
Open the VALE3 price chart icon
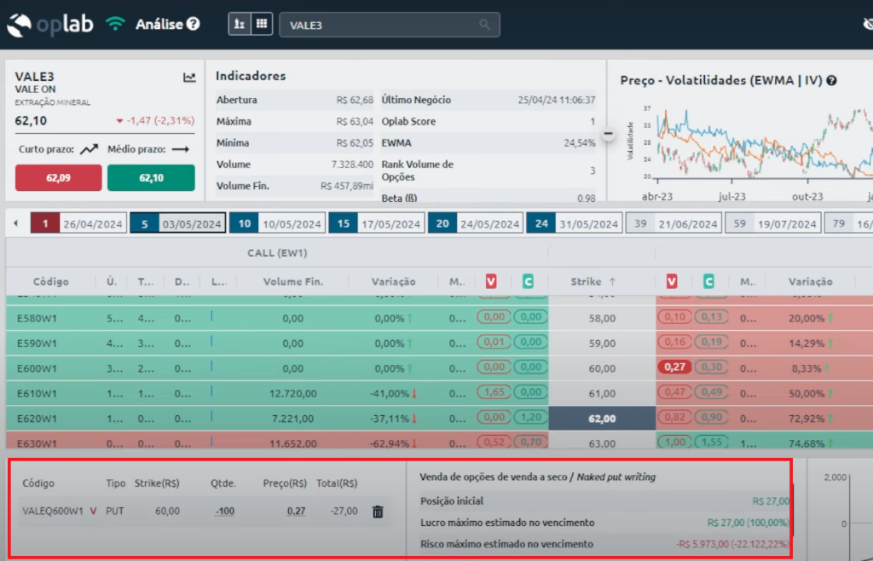tap(189, 78)
